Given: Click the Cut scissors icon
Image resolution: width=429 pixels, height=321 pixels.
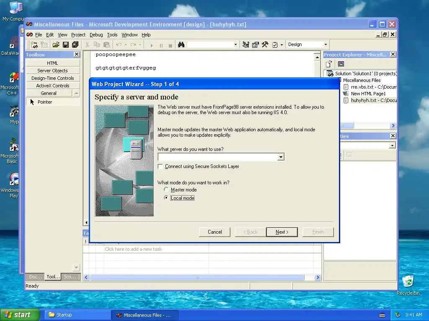Looking at the screenshot, I should pyautogui.click(x=87, y=45).
